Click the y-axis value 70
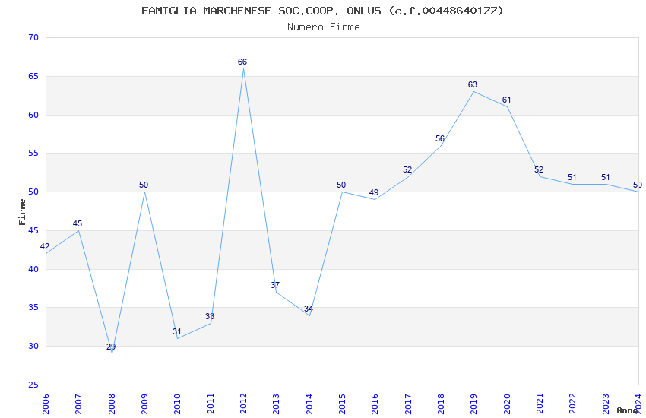Screen dimensions: 646x418 click(33, 37)
